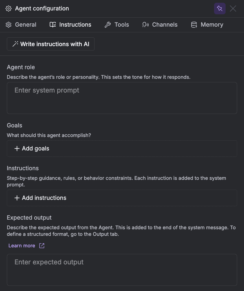The image size is (244, 291).
Task: Click the book icon on Instructions tab
Action: point(52,24)
